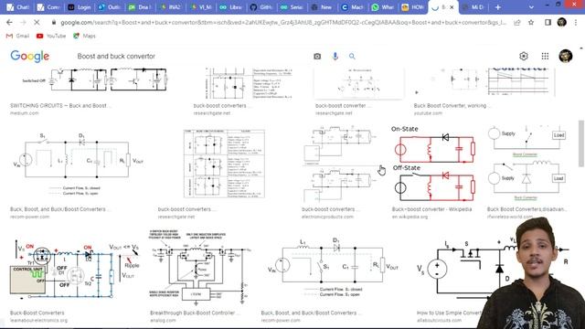Open the Chrome profile avatar
Image resolution: width=585 pixels, height=329 pixels.
pyautogui.click(x=561, y=22)
